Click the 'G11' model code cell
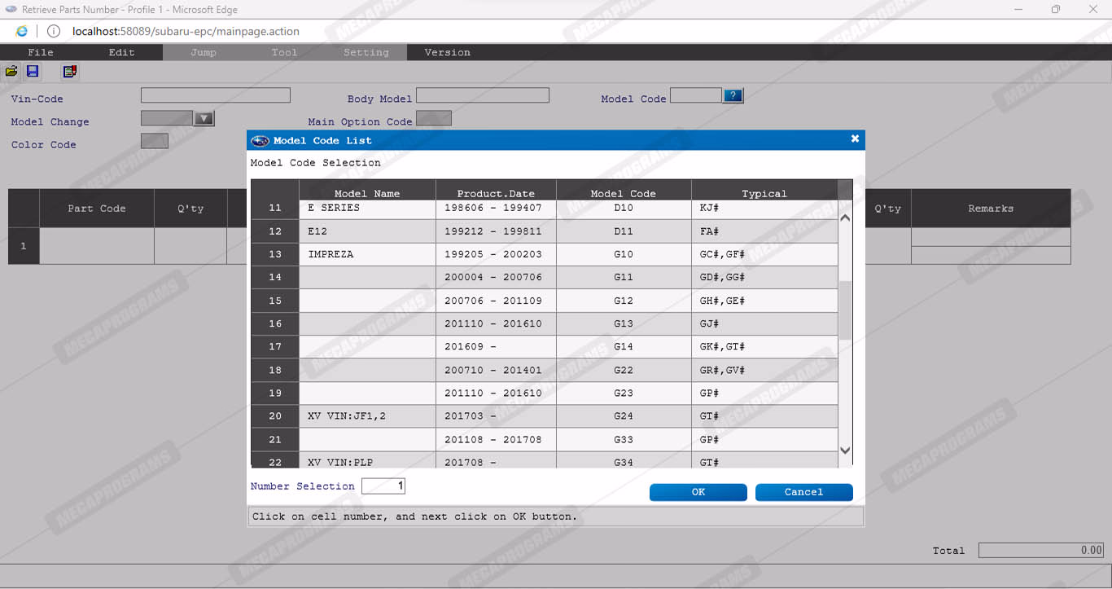 (624, 278)
